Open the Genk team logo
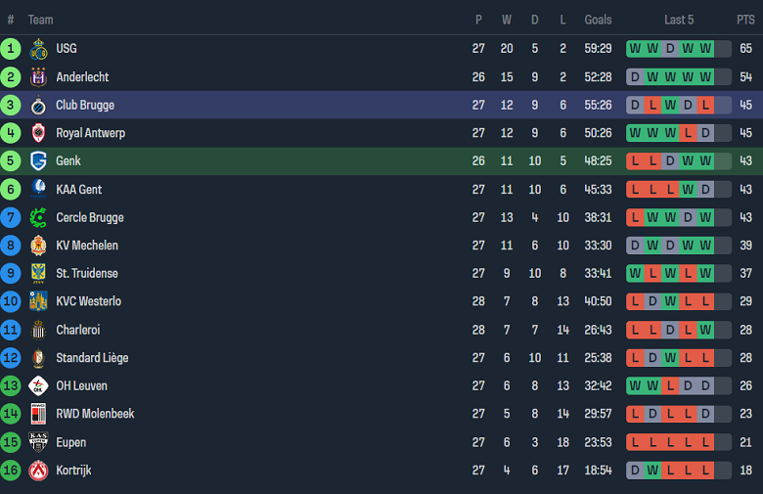 [39, 161]
